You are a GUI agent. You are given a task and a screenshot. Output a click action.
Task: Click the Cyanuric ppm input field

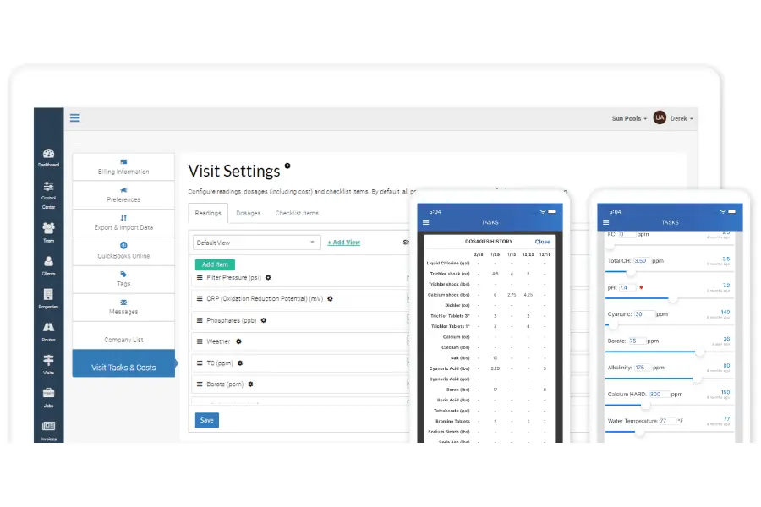pos(644,314)
